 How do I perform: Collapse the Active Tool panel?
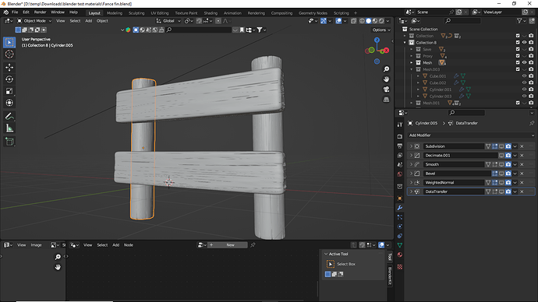click(326, 254)
